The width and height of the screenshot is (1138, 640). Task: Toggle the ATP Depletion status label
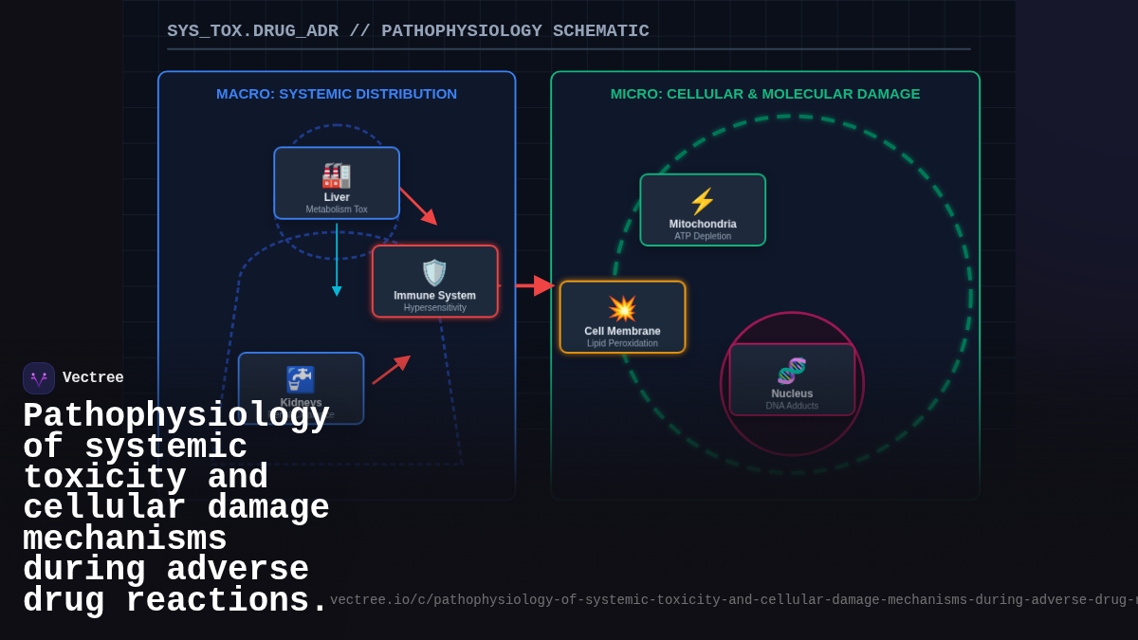click(x=702, y=236)
